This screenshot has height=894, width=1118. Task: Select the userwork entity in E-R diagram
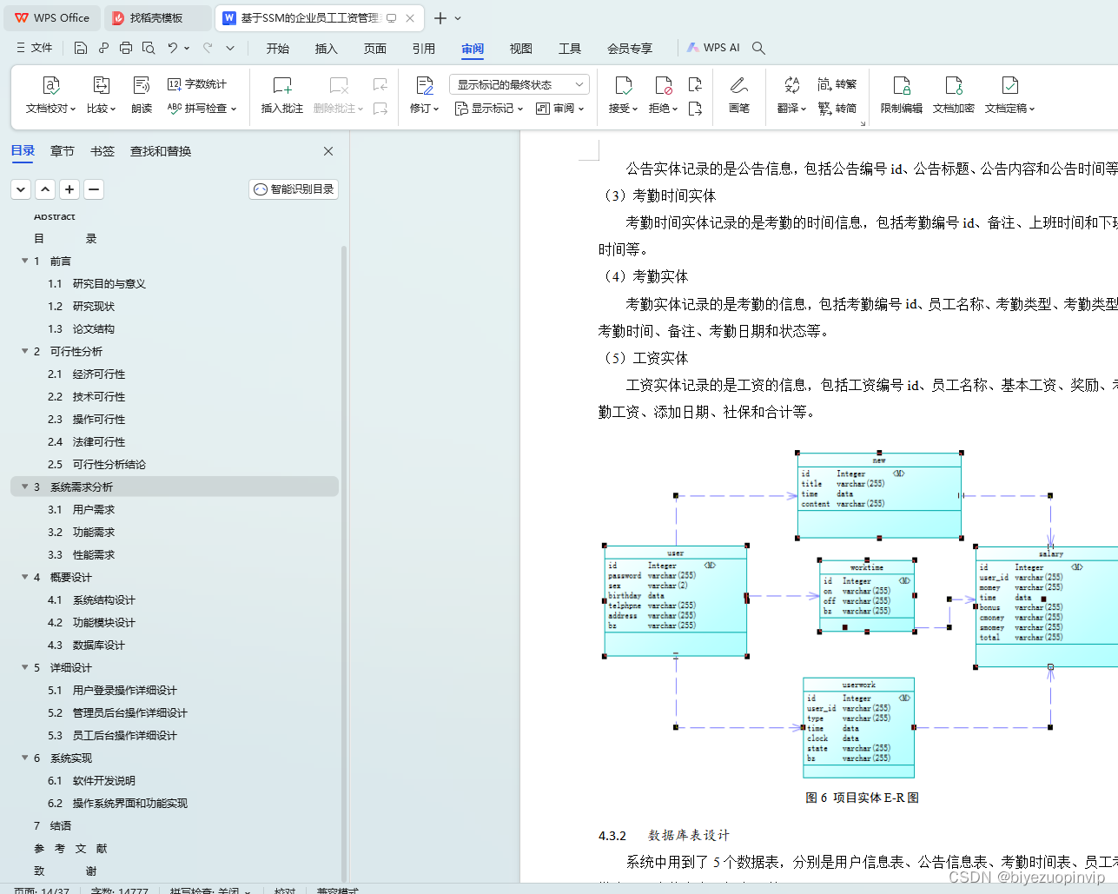tap(859, 727)
